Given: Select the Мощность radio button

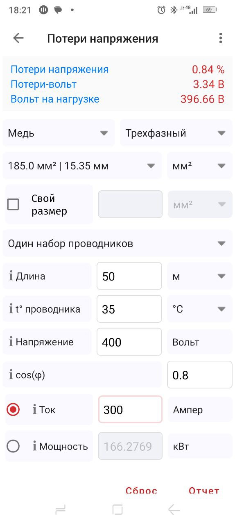Looking at the screenshot, I should [13, 446].
